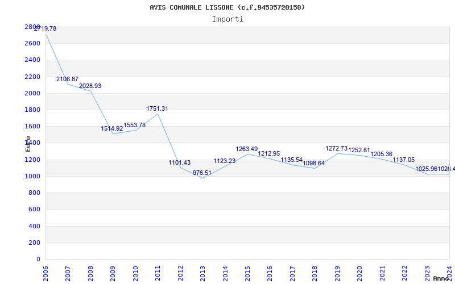
Task: Click the Anno x-axis label
Action: (441, 278)
